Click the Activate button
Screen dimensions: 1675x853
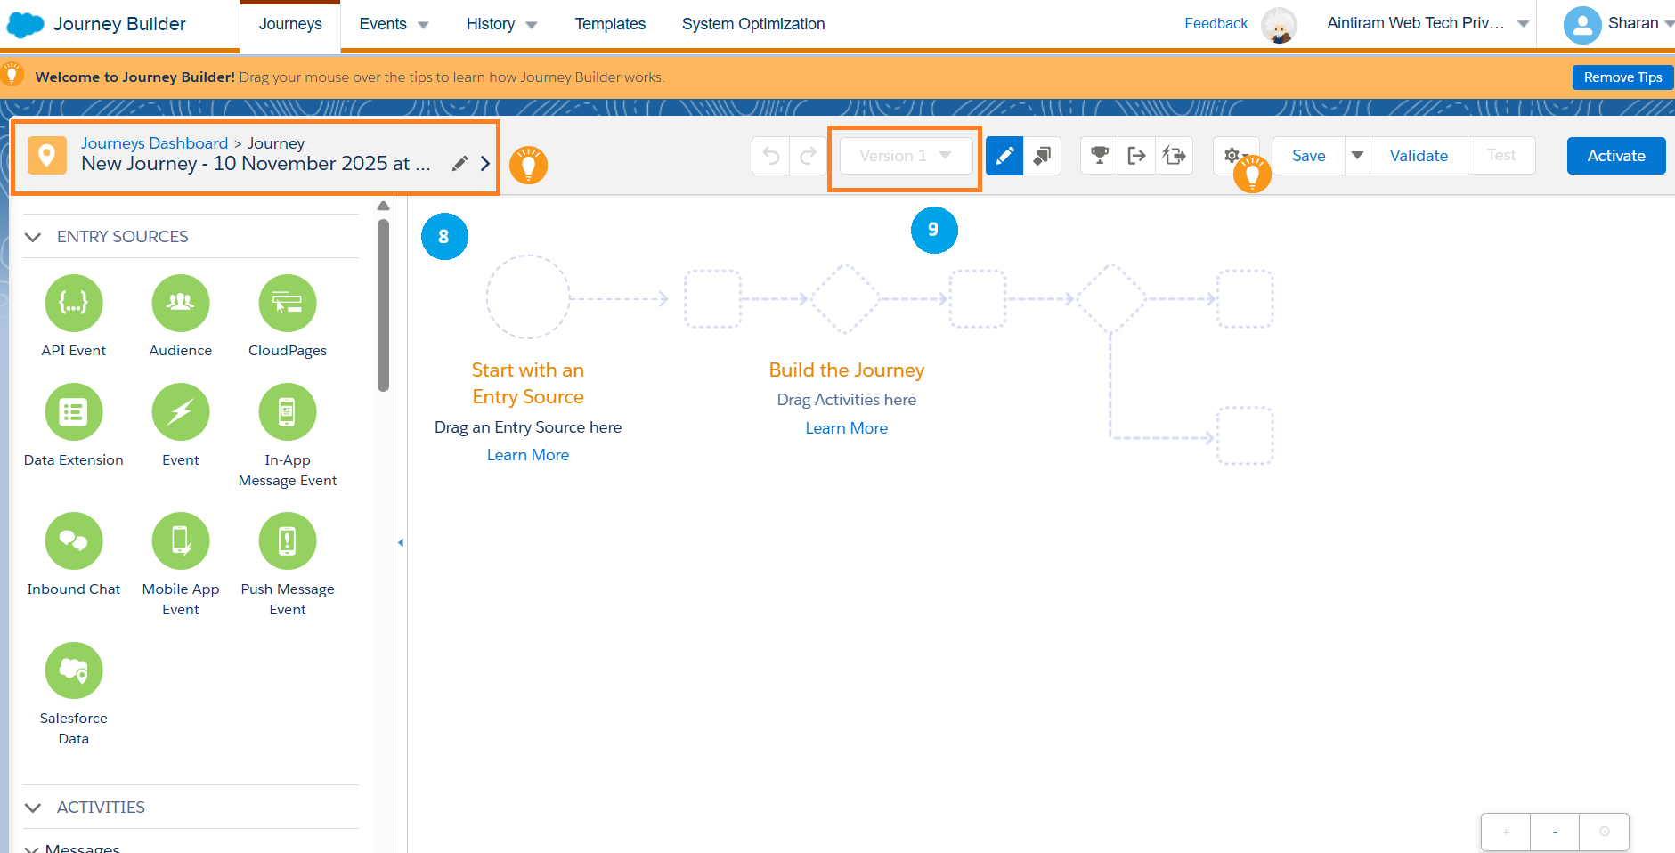(x=1615, y=156)
